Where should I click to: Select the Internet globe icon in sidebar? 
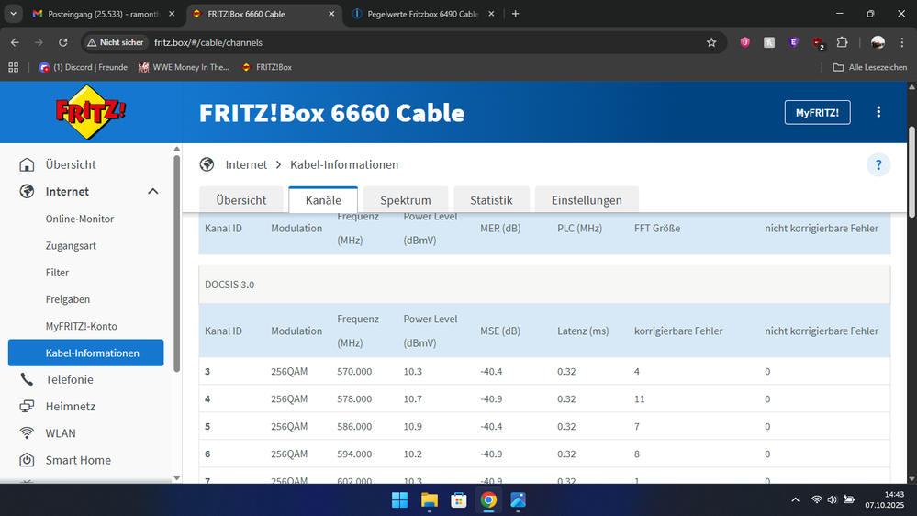pyautogui.click(x=27, y=191)
